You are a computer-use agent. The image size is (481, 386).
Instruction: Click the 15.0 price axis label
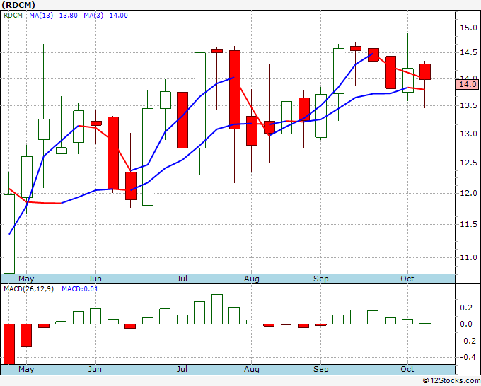pos(468,28)
